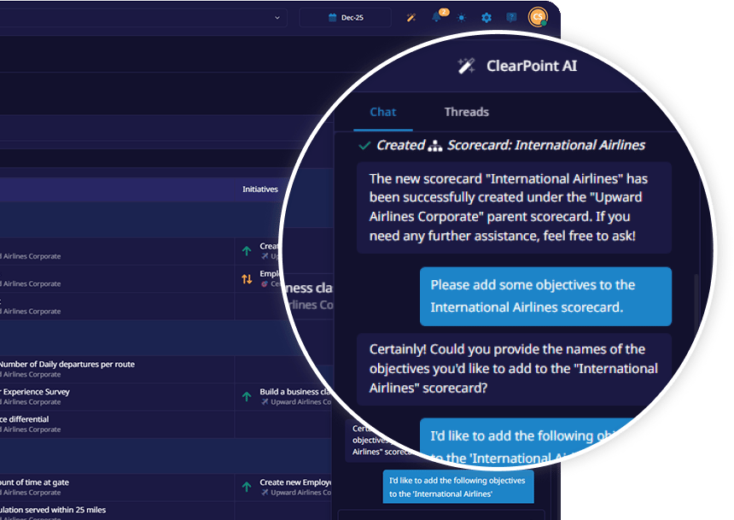The height and width of the screenshot is (520, 734).
Task: Open settings gear icon
Action: [486, 18]
